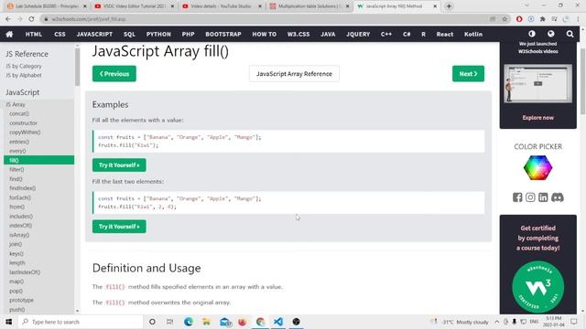This screenshot has width=586, height=329.
Task: Open JS by Category link
Action: point(24,66)
